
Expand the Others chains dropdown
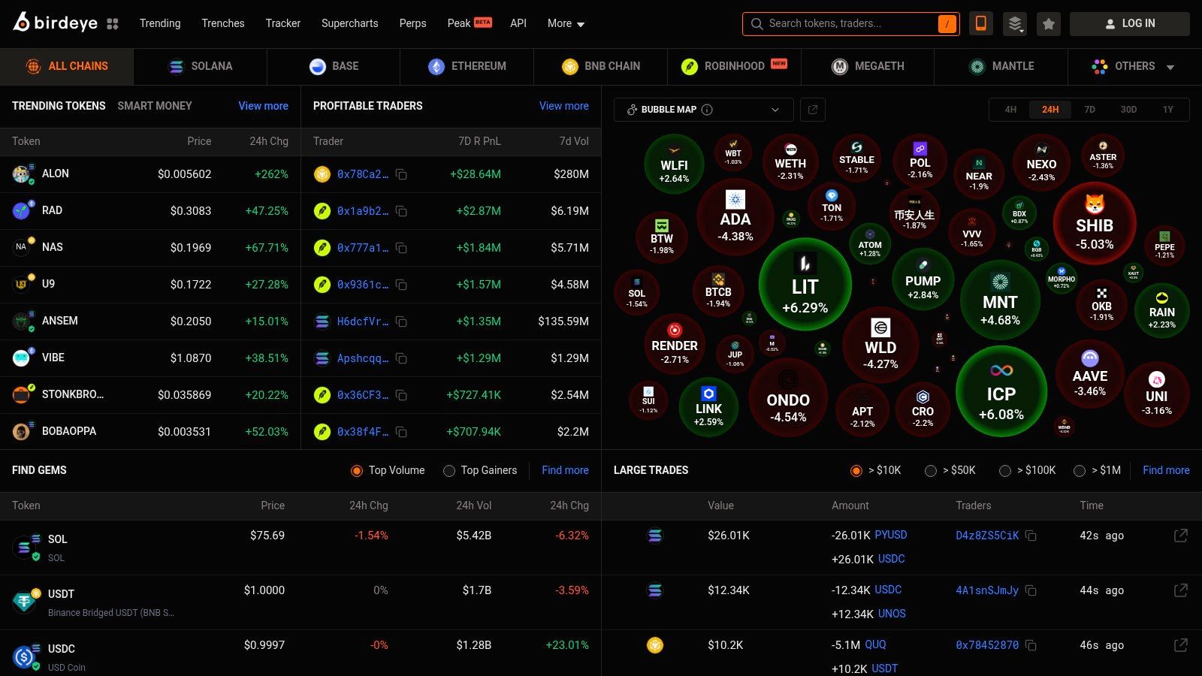pyautogui.click(x=1134, y=67)
